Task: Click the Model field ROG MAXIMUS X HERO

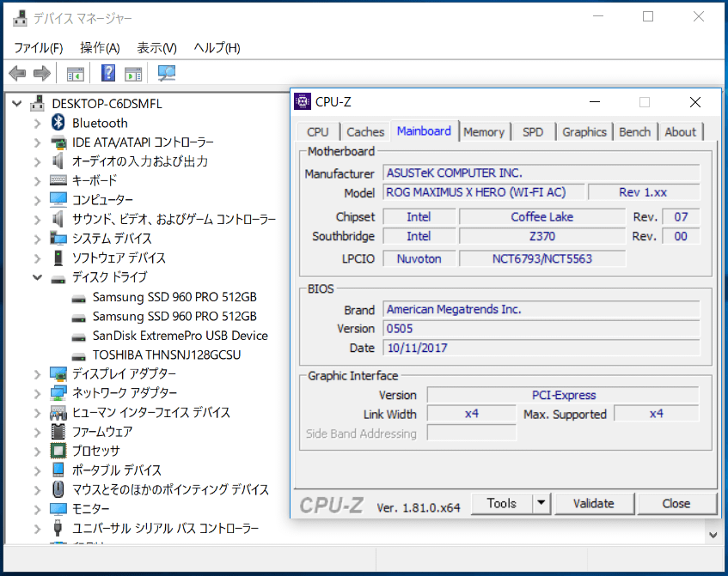Action: [x=484, y=192]
